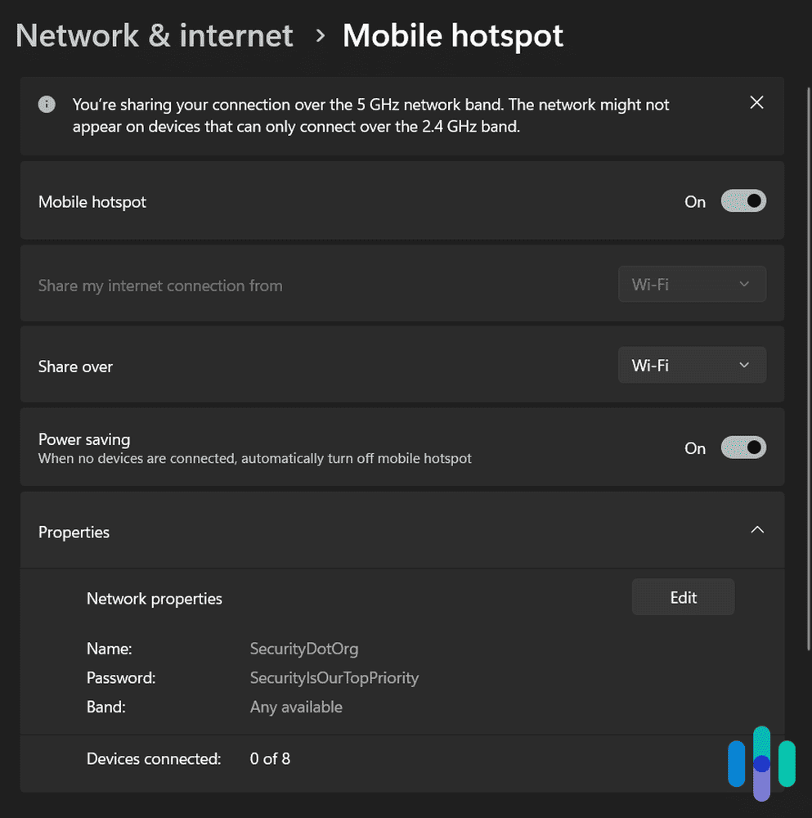Click the Devices connected count
Screen dimensions: 812x818
pos(270,758)
